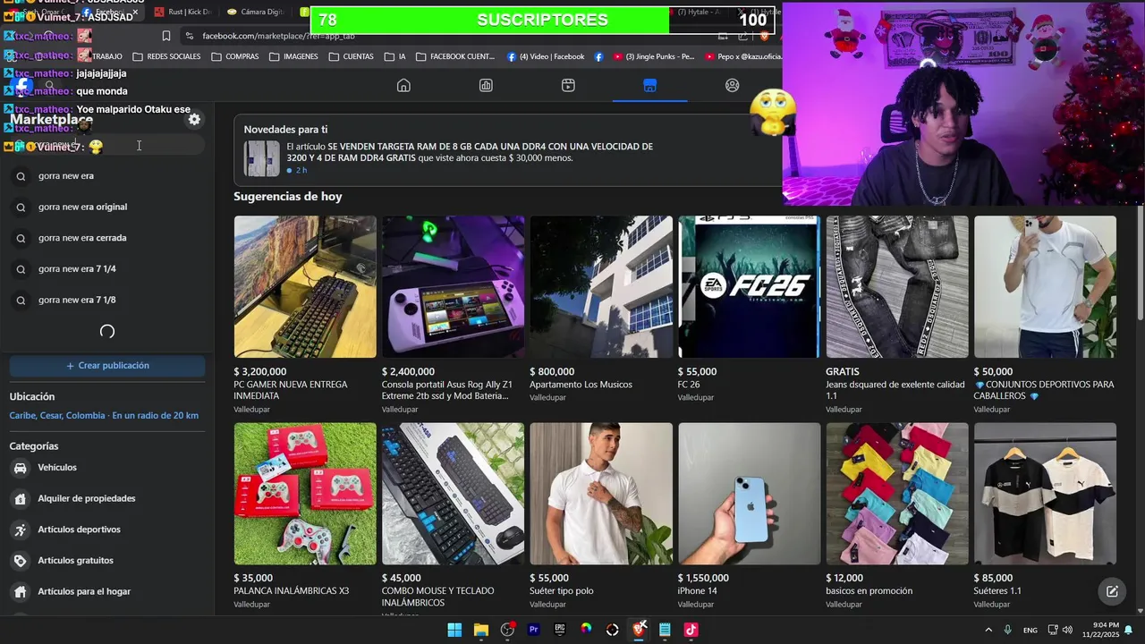Click the microphone icon in system tray
The width and height of the screenshot is (1145, 644).
click(1008, 630)
